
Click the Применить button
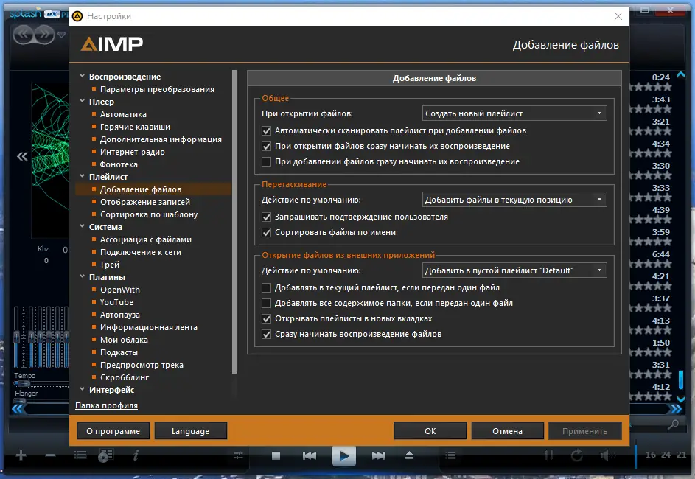[x=585, y=431]
